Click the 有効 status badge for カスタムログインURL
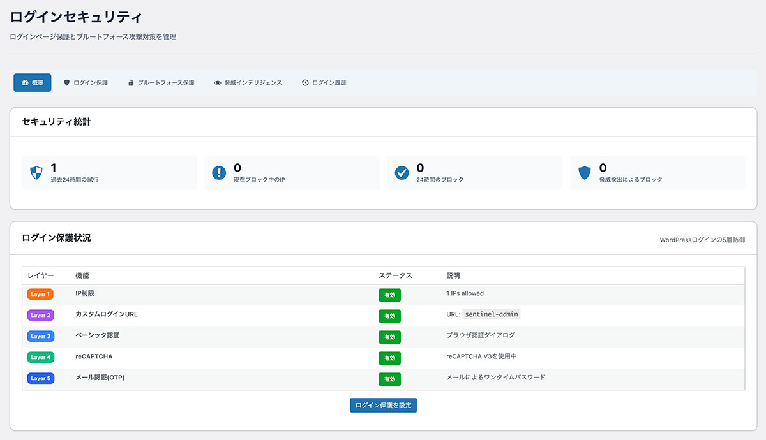 point(389,316)
